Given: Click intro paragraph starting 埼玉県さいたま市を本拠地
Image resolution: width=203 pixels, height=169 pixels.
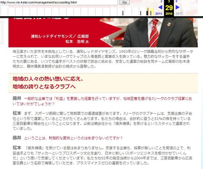Looking at the screenshot, I should click(103, 59).
